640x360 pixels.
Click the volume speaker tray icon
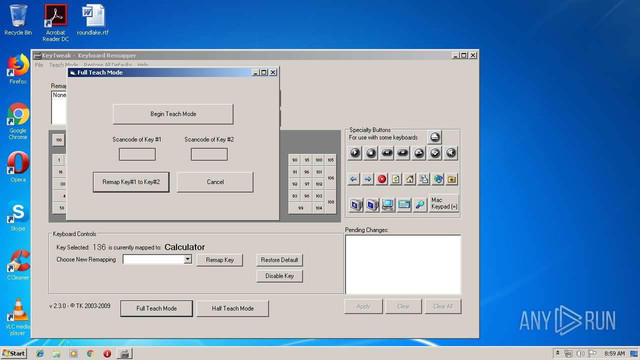580,353
